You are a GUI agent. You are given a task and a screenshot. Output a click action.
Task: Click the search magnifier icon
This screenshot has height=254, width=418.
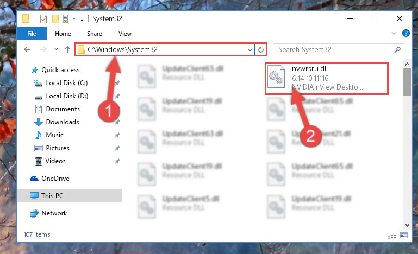coord(397,49)
